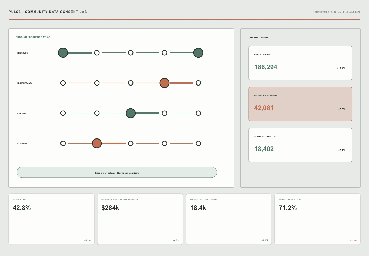The width and height of the screenshot is (369, 256).
Task: Click the 186,294 value
Action: pos(266,67)
